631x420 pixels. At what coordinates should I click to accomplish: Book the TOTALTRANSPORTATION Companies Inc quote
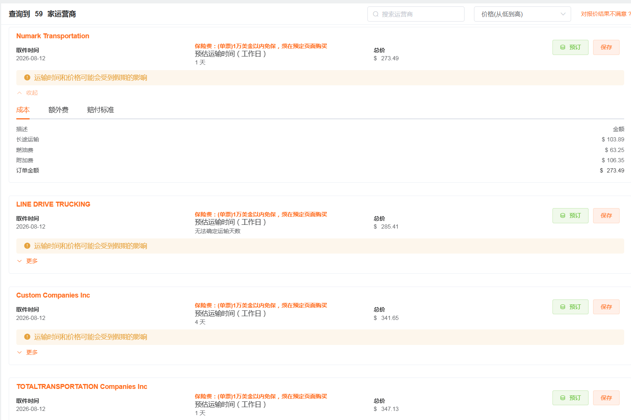coord(570,398)
